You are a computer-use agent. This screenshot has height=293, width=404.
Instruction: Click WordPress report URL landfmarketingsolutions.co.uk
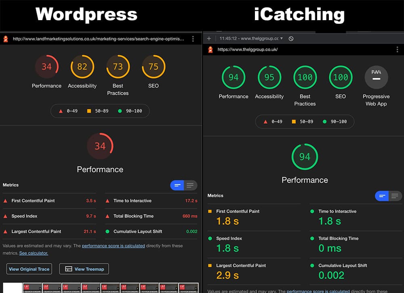(99, 39)
